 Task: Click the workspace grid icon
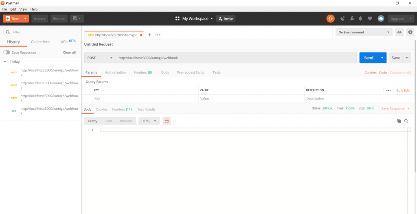178,19
